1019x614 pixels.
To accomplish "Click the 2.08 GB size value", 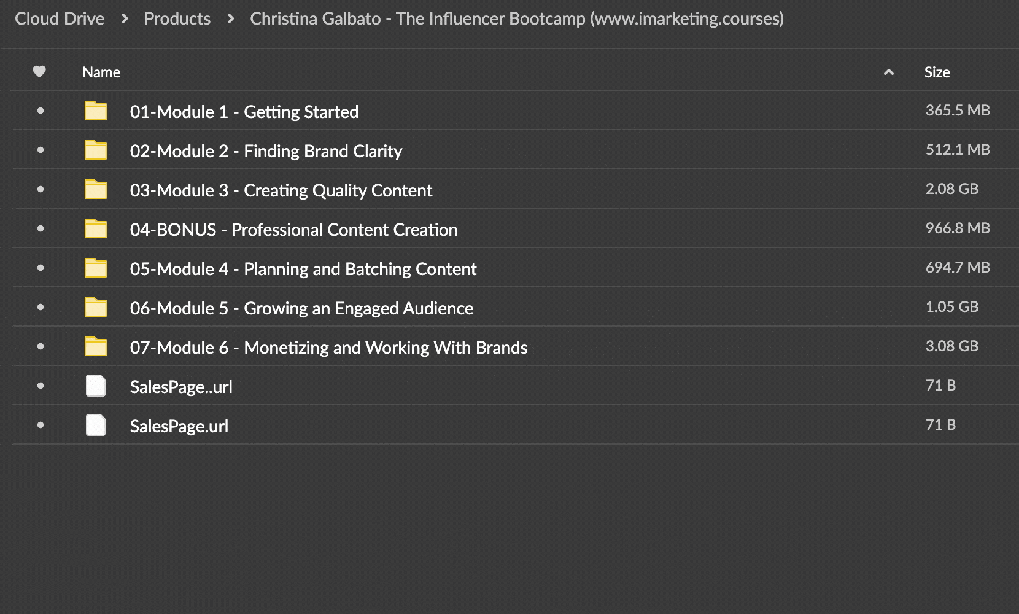I will click(x=952, y=189).
